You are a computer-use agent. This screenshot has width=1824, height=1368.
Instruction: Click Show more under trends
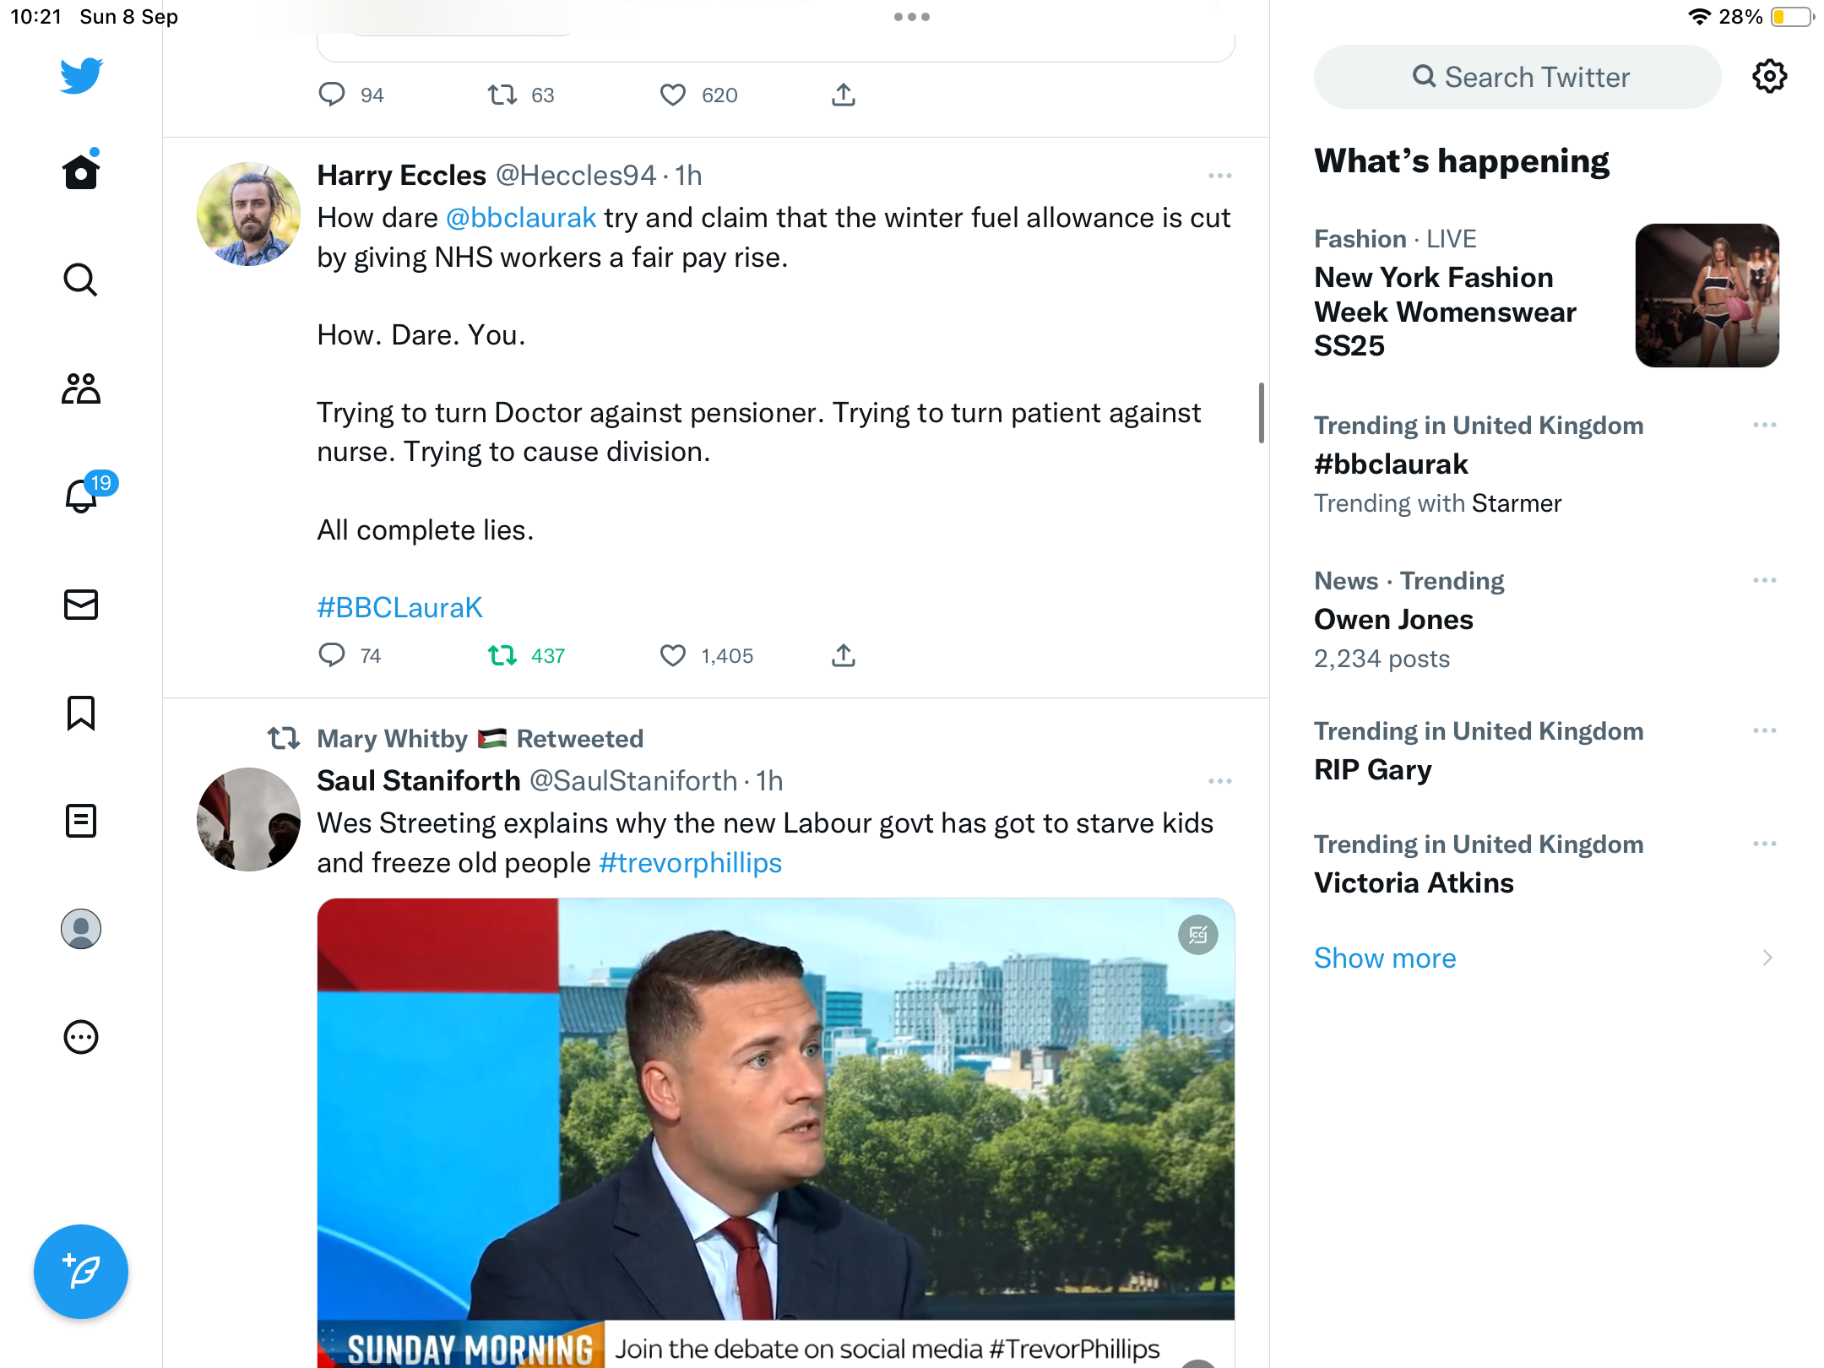click(1385, 958)
